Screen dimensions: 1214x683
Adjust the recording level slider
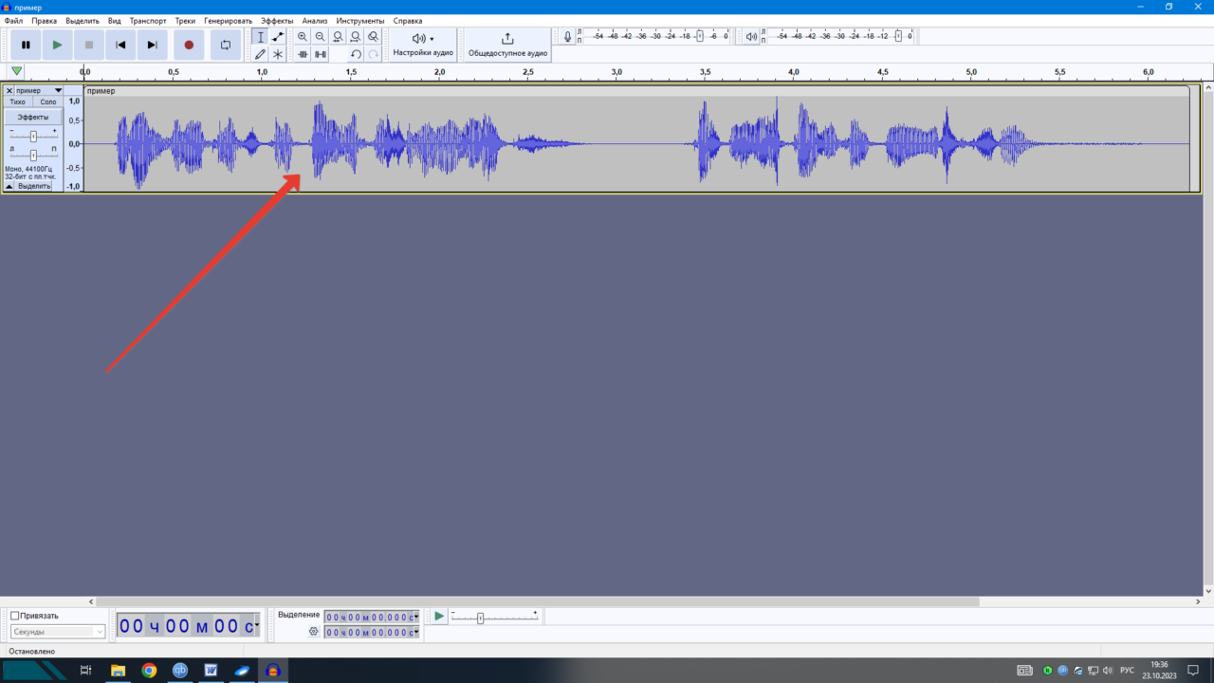[700, 36]
